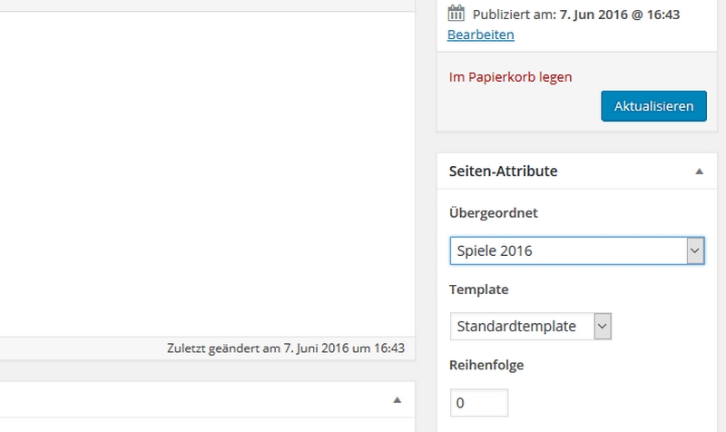
Task: Collapse the Seiten-Attribute panel using its triangle
Action: pos(699,171)
